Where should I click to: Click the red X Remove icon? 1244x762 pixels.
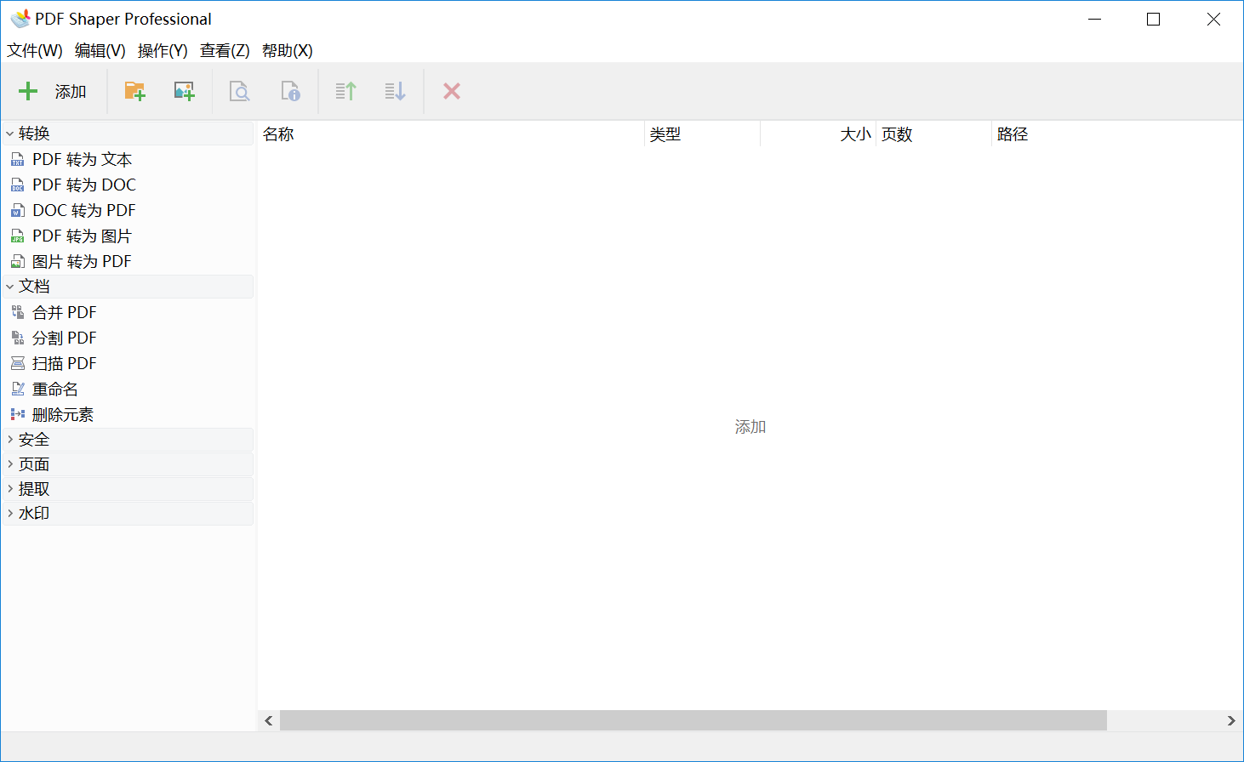tap(452, 91)
